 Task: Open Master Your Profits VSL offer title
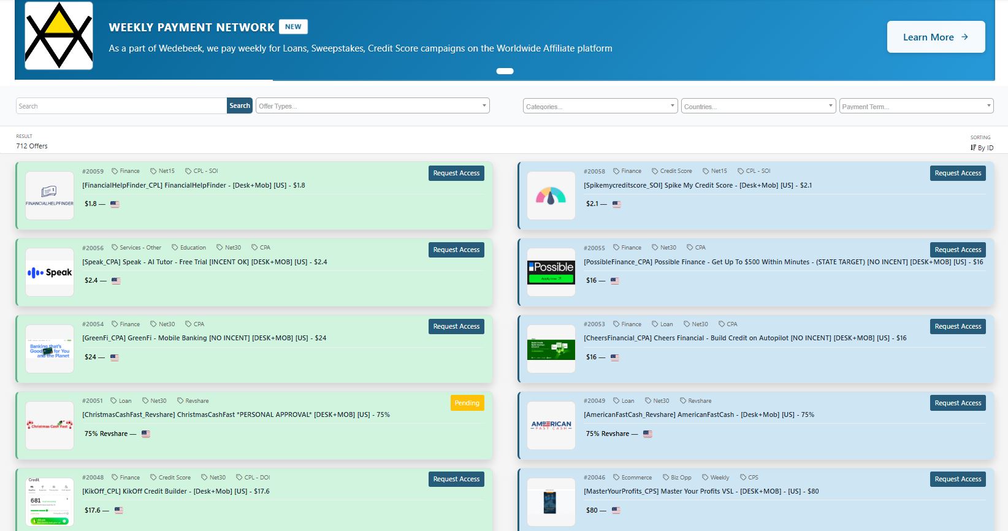click(701, 492)
